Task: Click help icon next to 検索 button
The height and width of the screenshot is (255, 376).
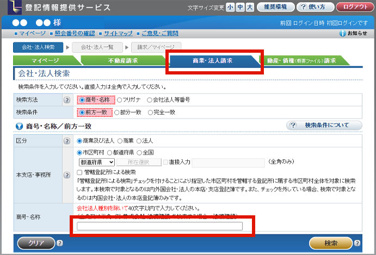Action: (357, 243)
